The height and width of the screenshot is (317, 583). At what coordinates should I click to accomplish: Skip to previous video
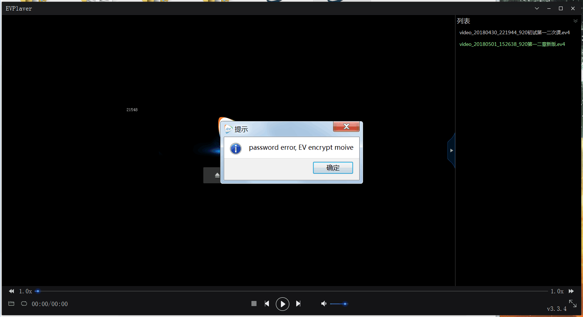tap(267, 304)
